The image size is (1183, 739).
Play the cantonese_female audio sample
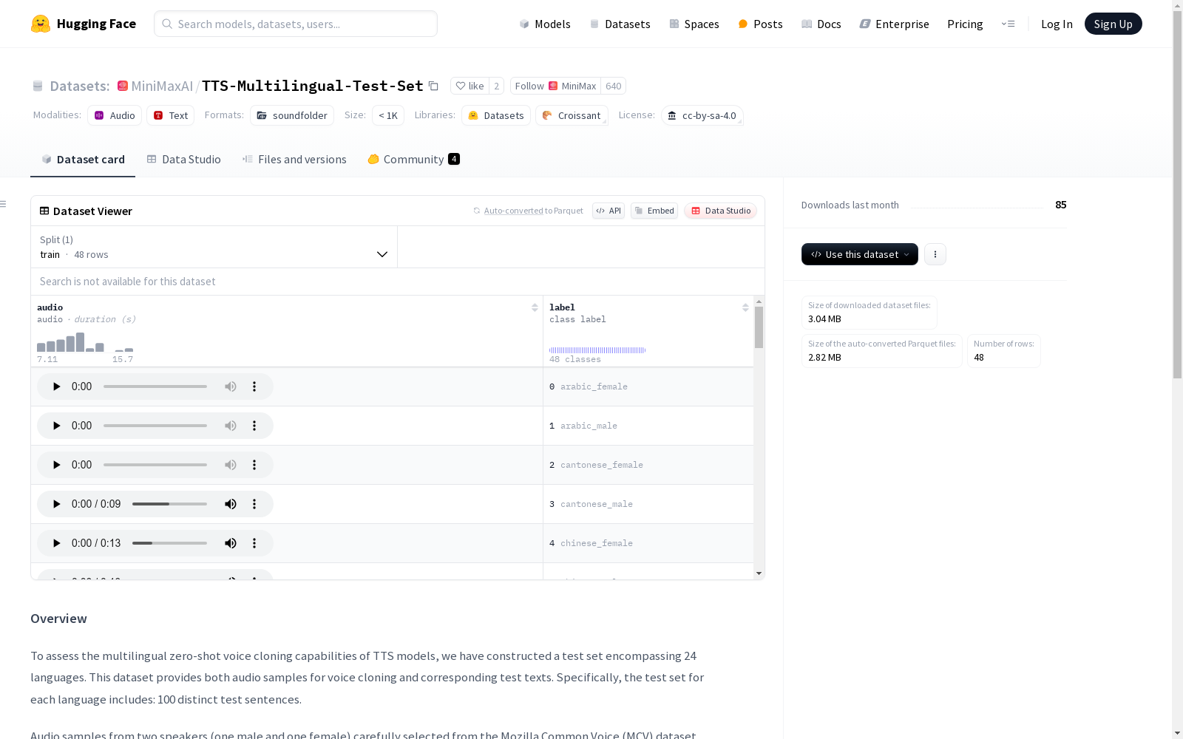point(56,465)
